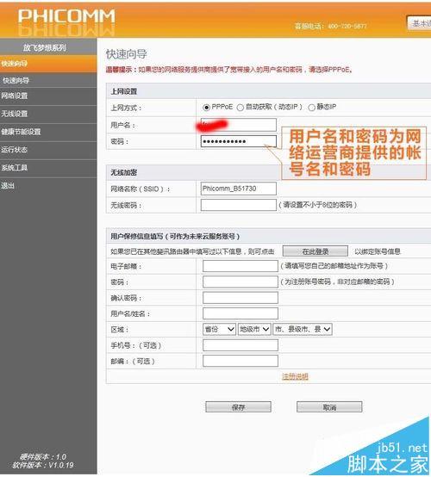This screenshot has width=431, height=477.
Task: Open the 市、县级市、县 county dropdown
Action: 303,329
